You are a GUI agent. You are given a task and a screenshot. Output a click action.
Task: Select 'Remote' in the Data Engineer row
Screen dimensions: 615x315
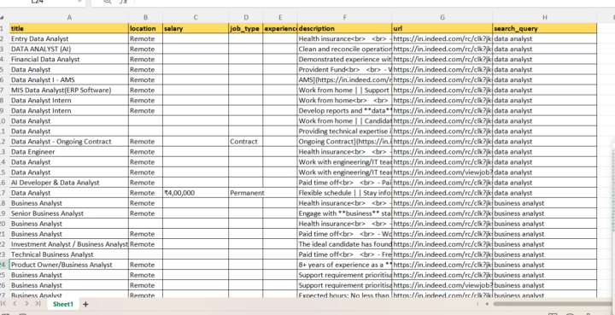145,152
